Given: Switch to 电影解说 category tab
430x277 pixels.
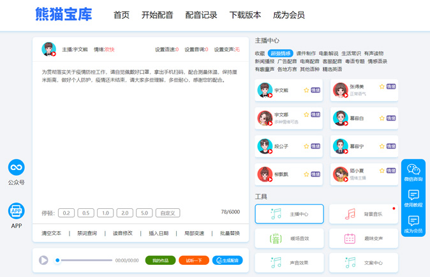Looking at the screenshot, I should [329, 53].
